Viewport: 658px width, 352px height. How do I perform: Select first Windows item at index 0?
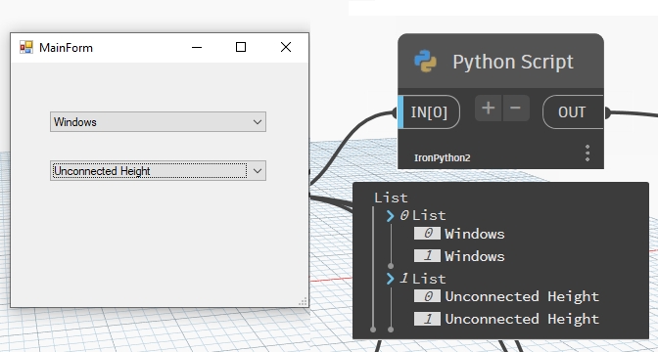click(475, 234)
